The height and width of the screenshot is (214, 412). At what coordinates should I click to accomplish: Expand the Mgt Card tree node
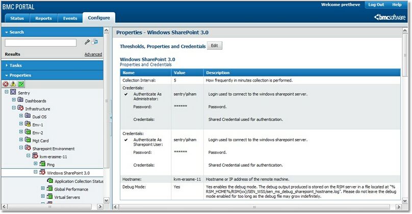(x=21, y=140)
